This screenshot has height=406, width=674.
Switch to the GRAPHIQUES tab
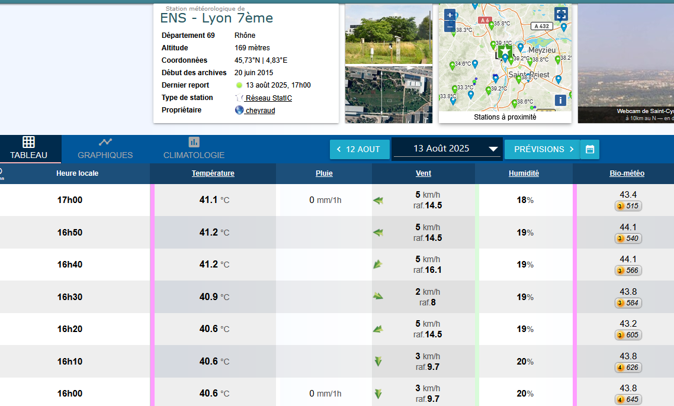[x=105, y=149]
